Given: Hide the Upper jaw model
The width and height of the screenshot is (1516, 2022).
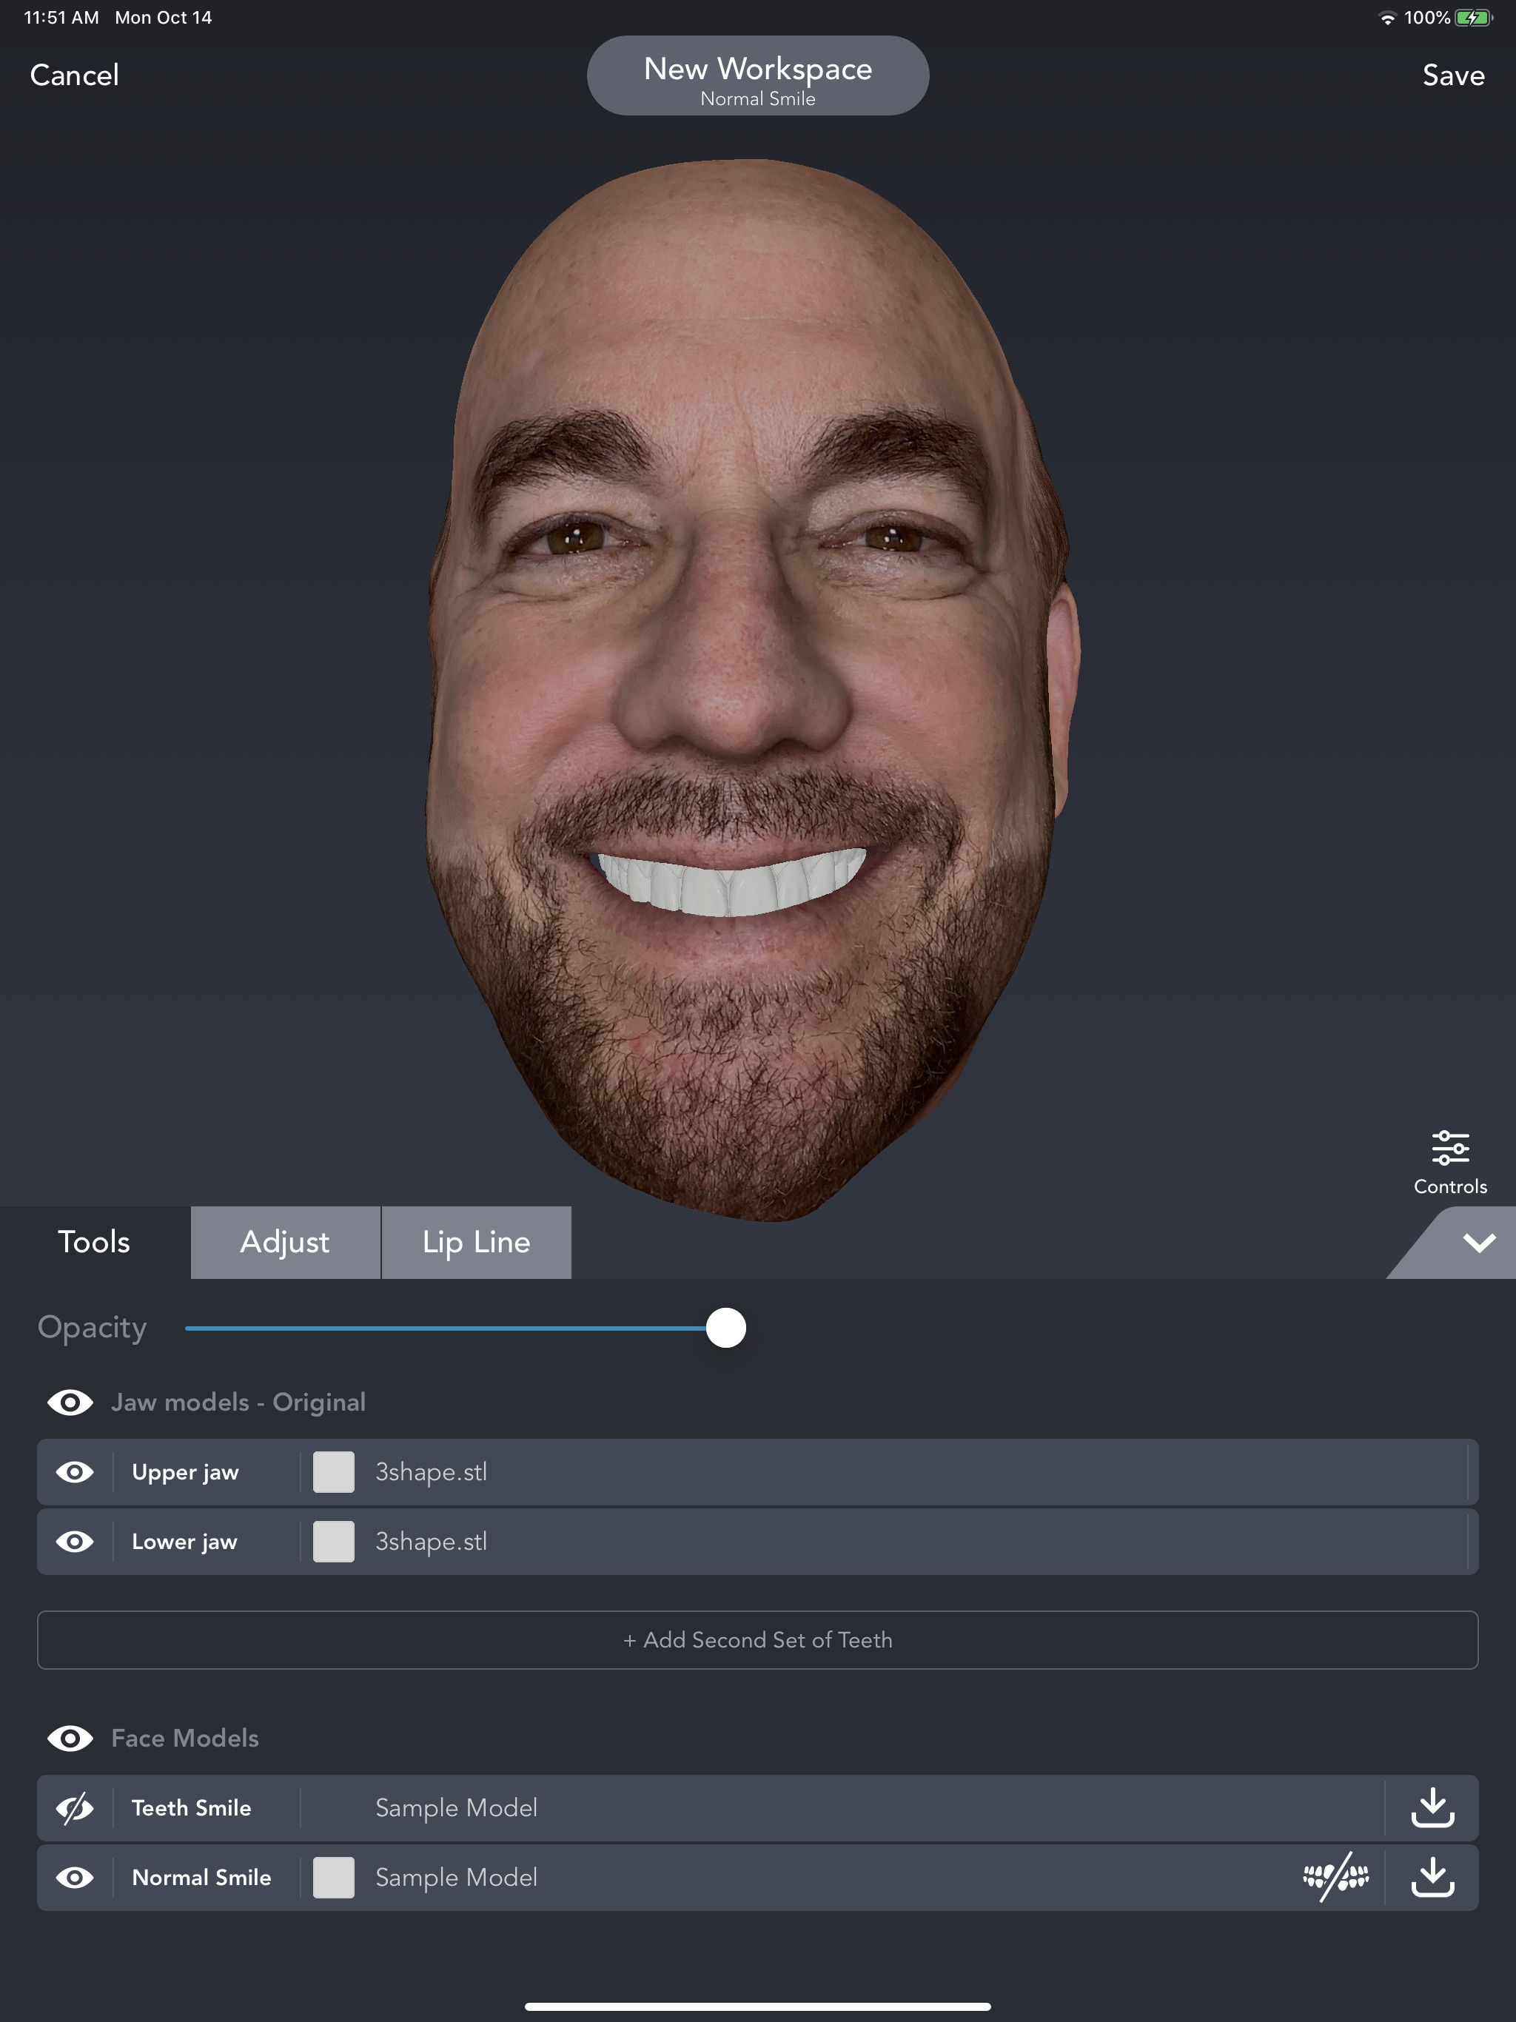Looking at the screenshot, I should point(75,1471).
